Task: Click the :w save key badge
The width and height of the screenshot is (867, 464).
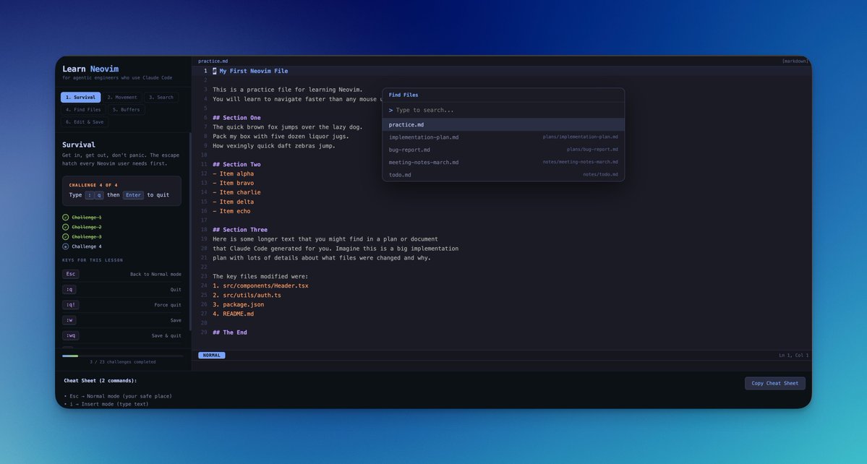Action: 69,320
